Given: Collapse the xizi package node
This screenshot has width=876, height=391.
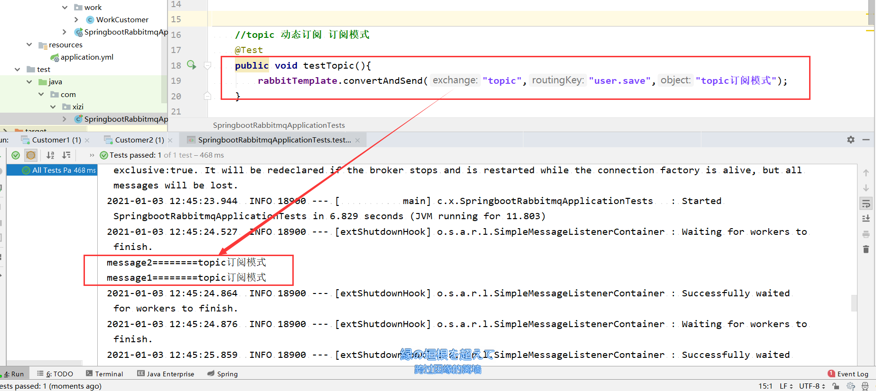Looking at the screenshot, I should (53, 107).
